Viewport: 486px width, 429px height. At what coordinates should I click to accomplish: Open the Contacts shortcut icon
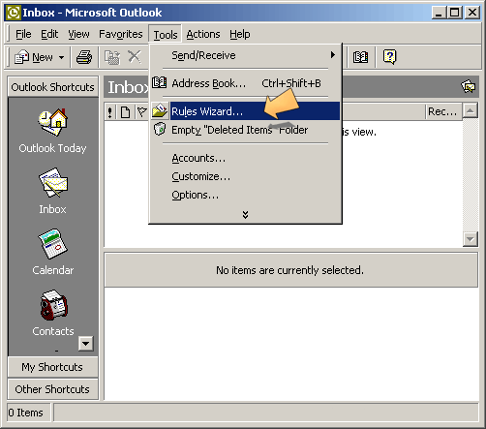click(53, 305)
